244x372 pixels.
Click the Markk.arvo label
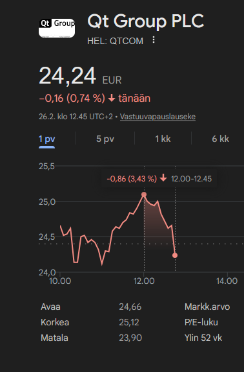[x=207, y=307]
